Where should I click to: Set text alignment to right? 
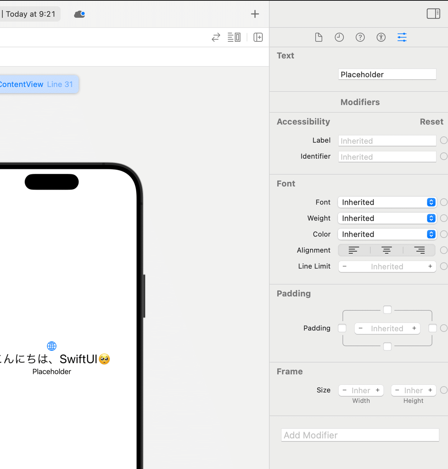(x=420, y=250)
